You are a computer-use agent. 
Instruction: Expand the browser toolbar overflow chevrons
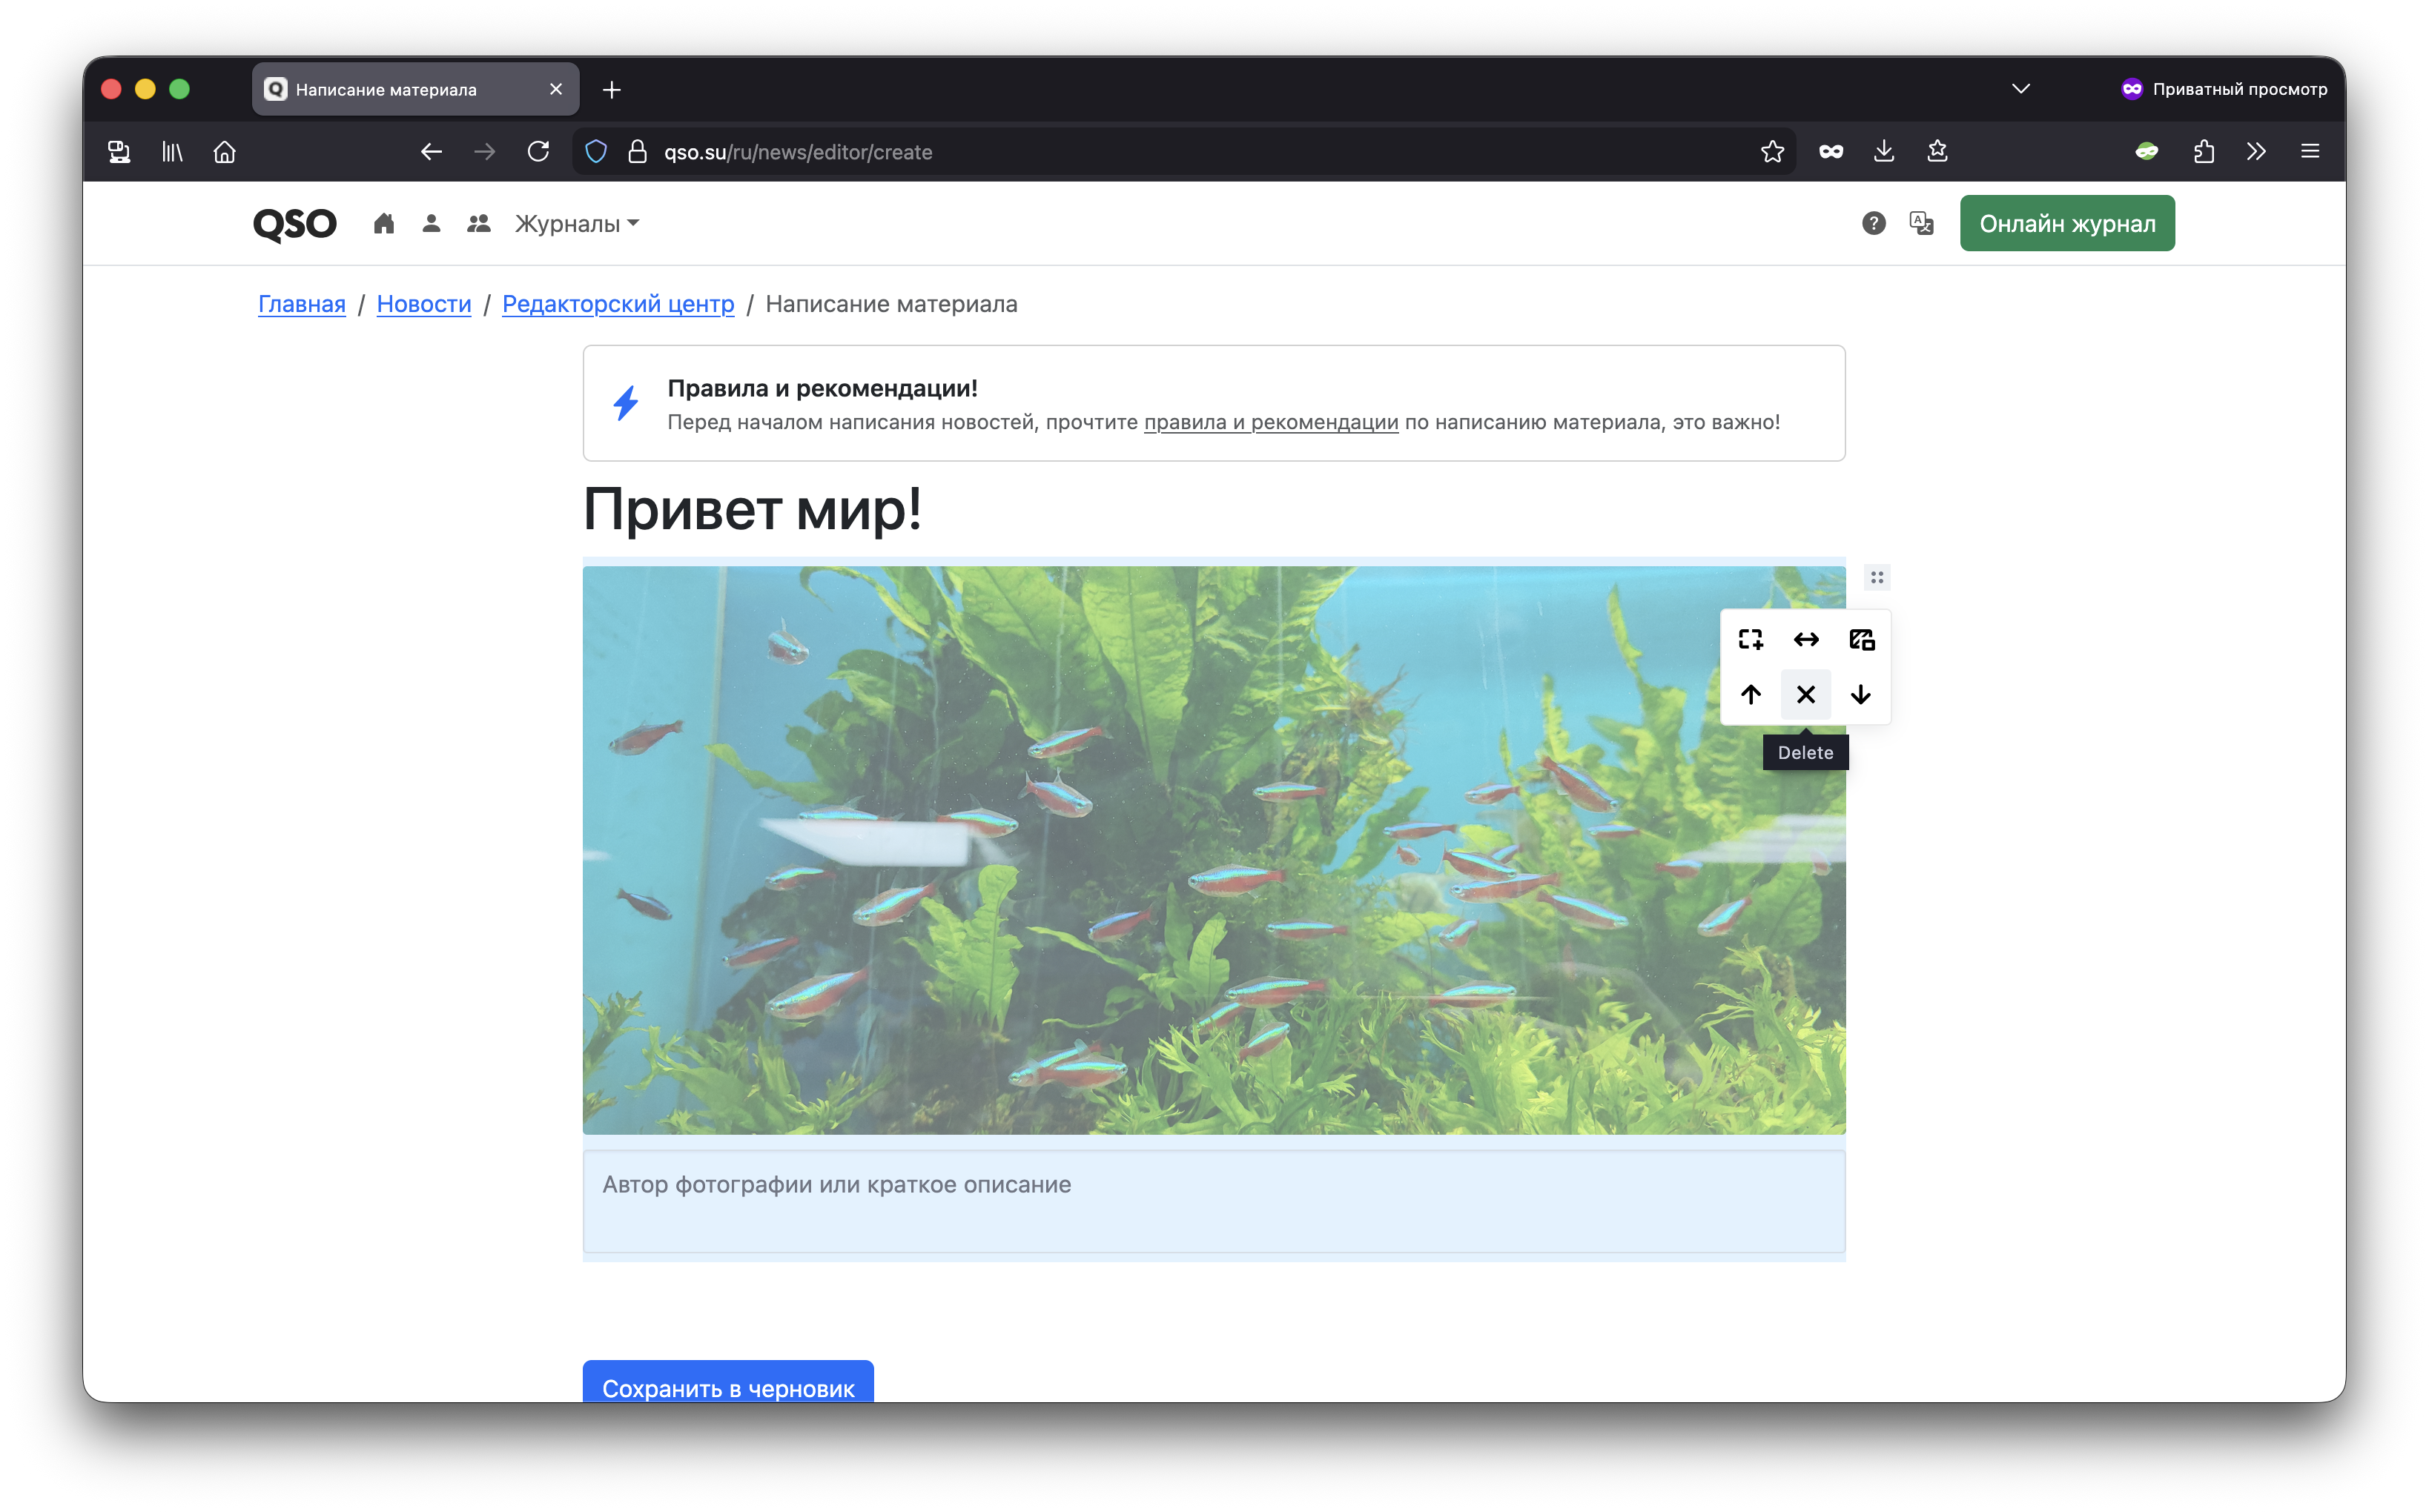[2255, 151]
